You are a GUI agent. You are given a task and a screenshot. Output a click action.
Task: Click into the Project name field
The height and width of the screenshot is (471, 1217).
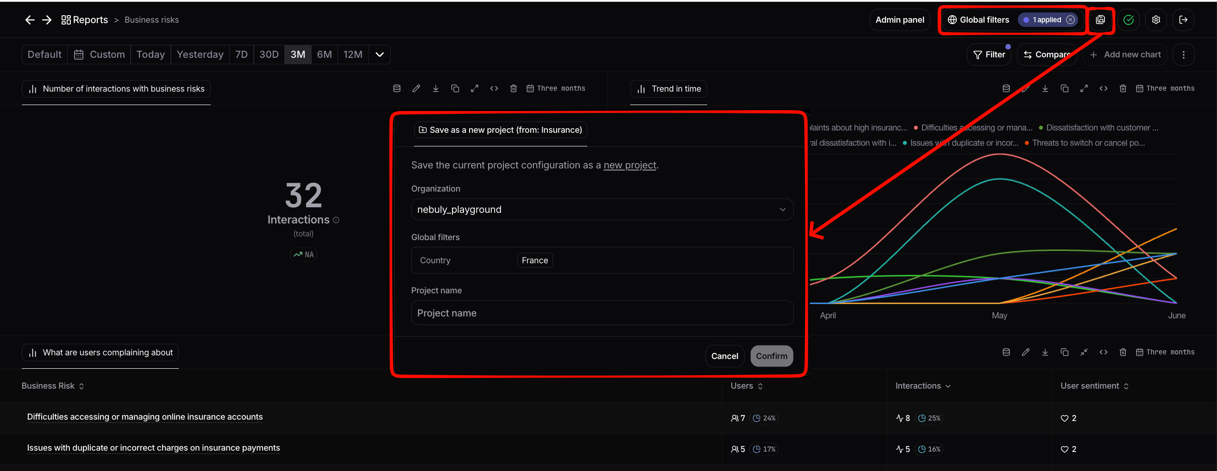(x=602, y=313)
